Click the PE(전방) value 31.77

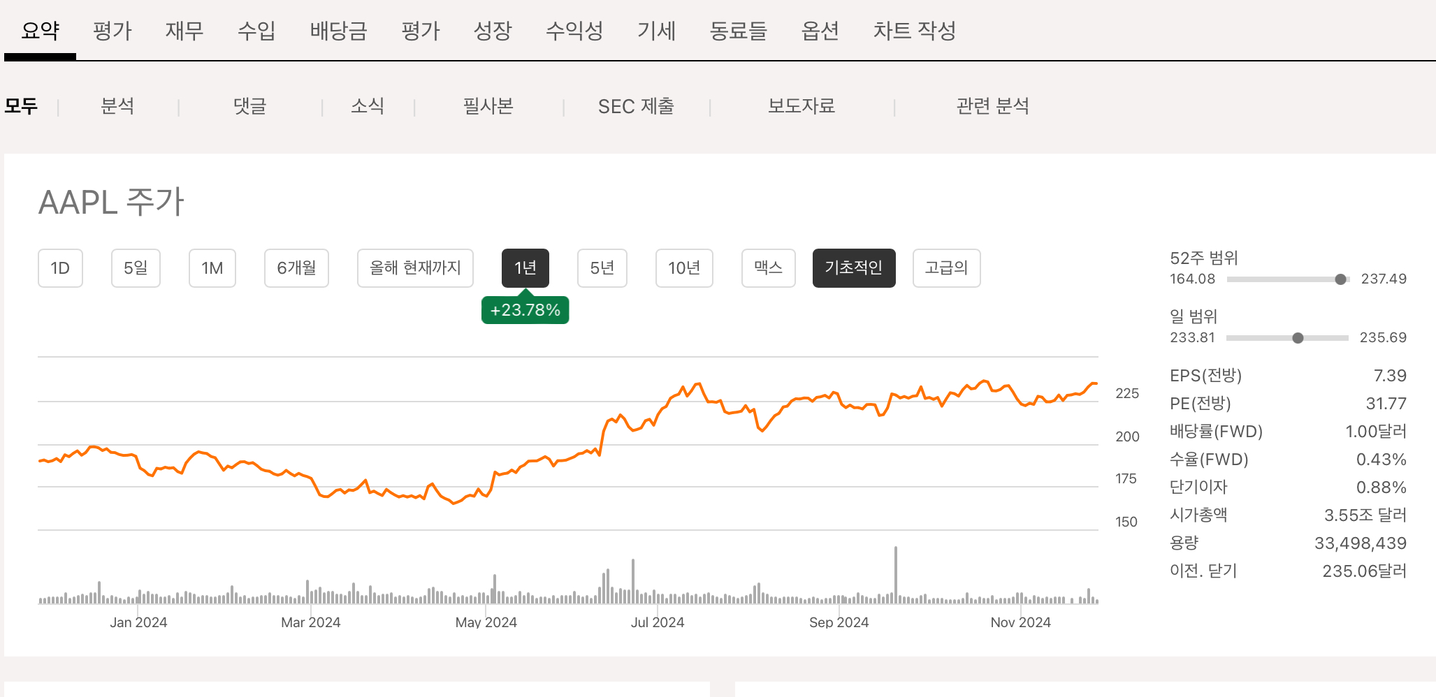click(x=1386, y=404)
